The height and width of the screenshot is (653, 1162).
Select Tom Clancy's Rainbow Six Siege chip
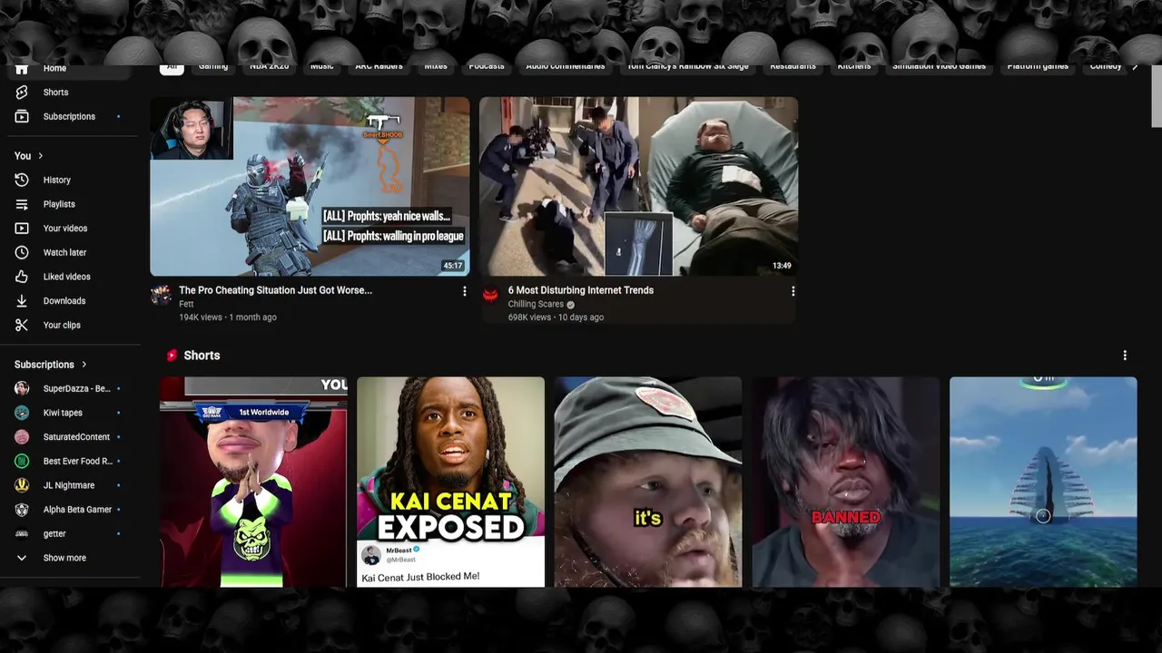click(x=687, y=66)
